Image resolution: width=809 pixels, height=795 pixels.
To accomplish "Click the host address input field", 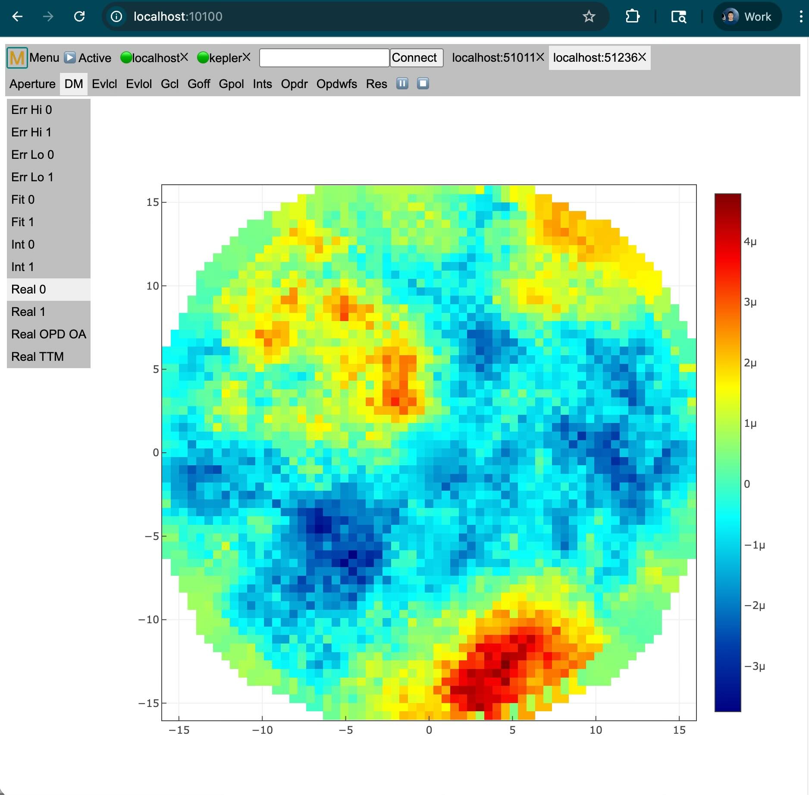I will (x=324, y=58).
